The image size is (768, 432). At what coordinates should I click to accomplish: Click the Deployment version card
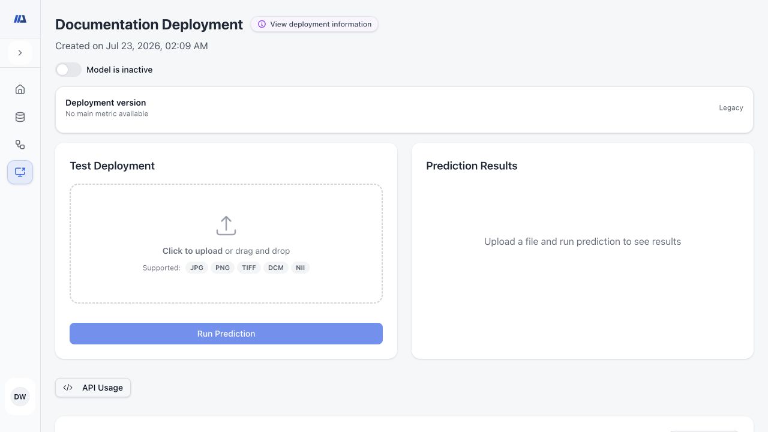(x=404, y=109)
